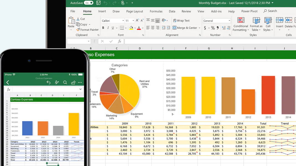Viewport: 296px width, 166px height.
Task: Click the Undo arrow in title bar
Action: tap(106, 3)
